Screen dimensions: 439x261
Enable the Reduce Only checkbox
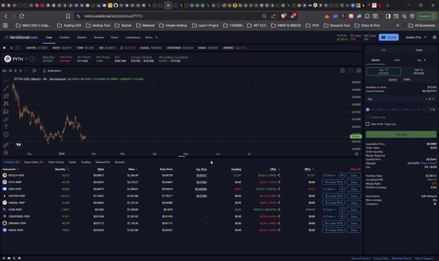click(x=368, y=117)
